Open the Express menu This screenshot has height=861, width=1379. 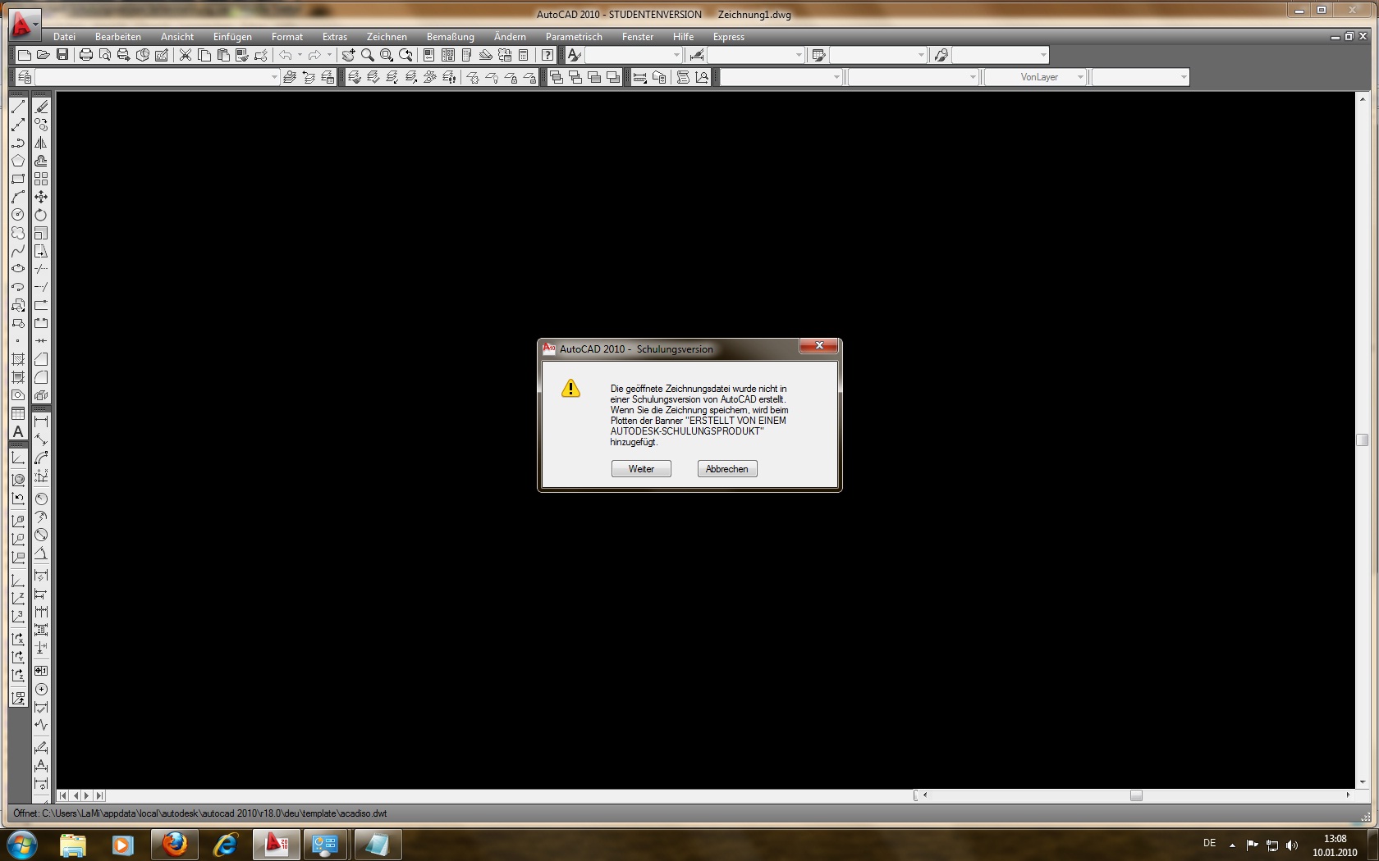point(729,37)
